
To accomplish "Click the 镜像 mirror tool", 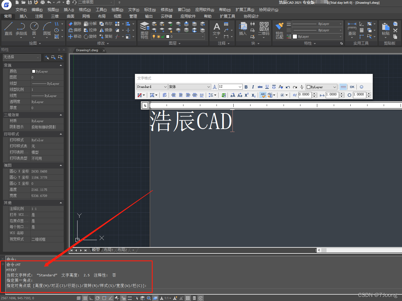I will 106,30.
